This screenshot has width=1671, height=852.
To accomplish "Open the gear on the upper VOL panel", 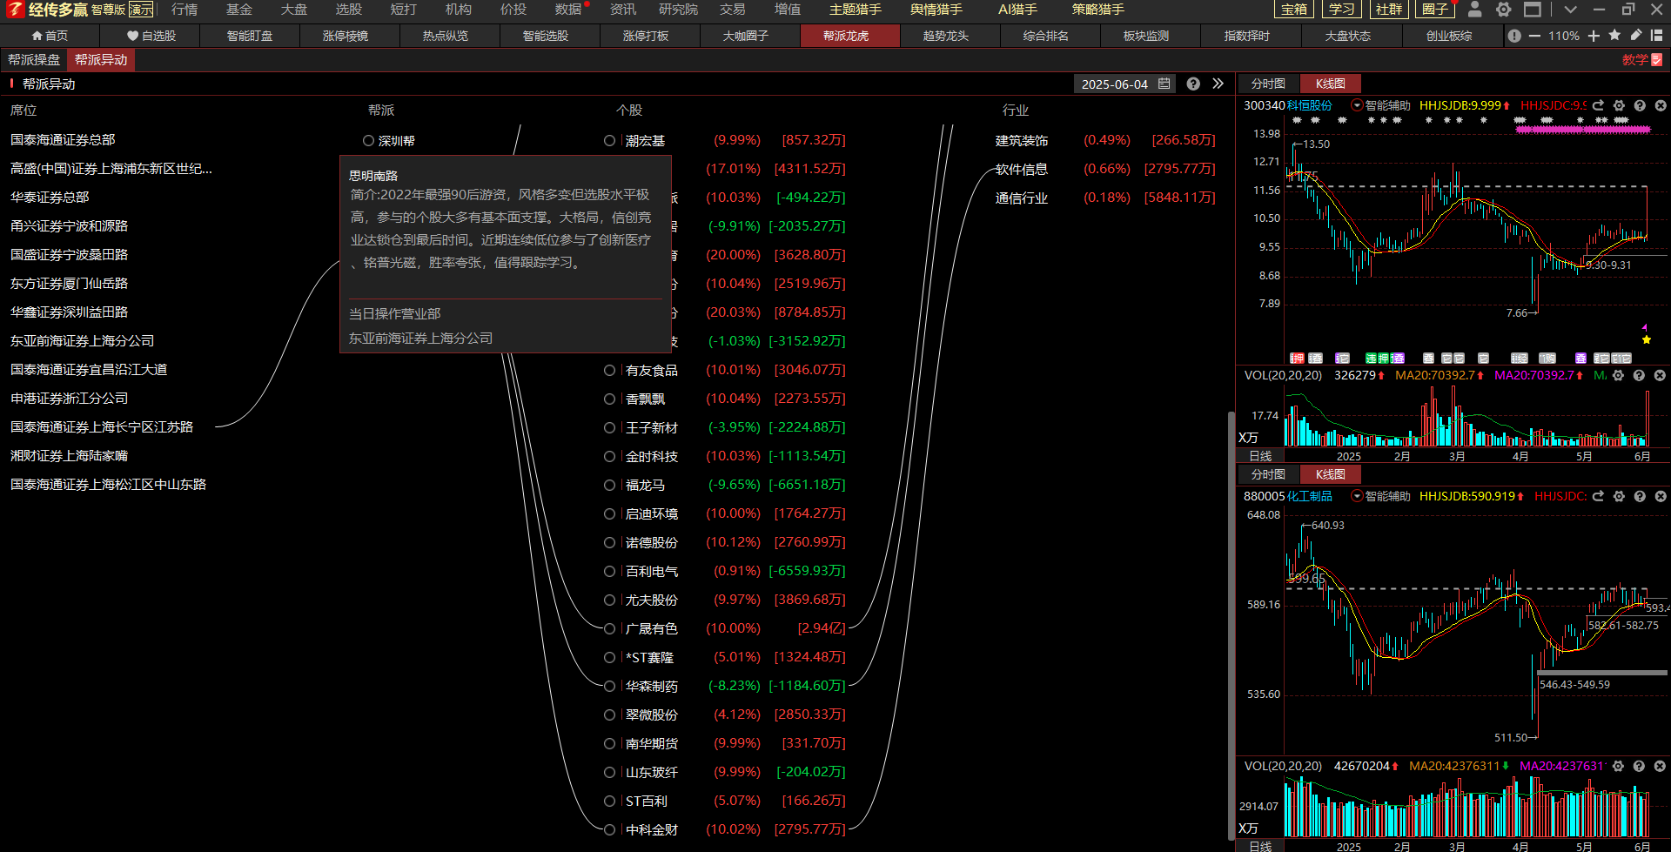I will 1618,375.
